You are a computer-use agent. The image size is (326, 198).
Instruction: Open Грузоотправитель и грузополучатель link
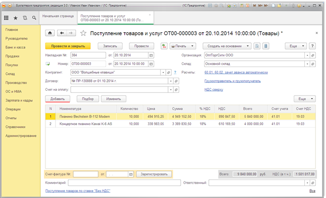[232, 81]
